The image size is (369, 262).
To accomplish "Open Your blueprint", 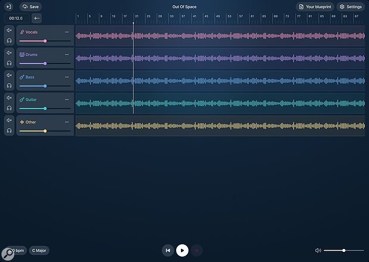I will [315, 7].
